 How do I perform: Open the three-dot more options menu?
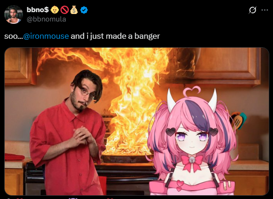[265, 10]
